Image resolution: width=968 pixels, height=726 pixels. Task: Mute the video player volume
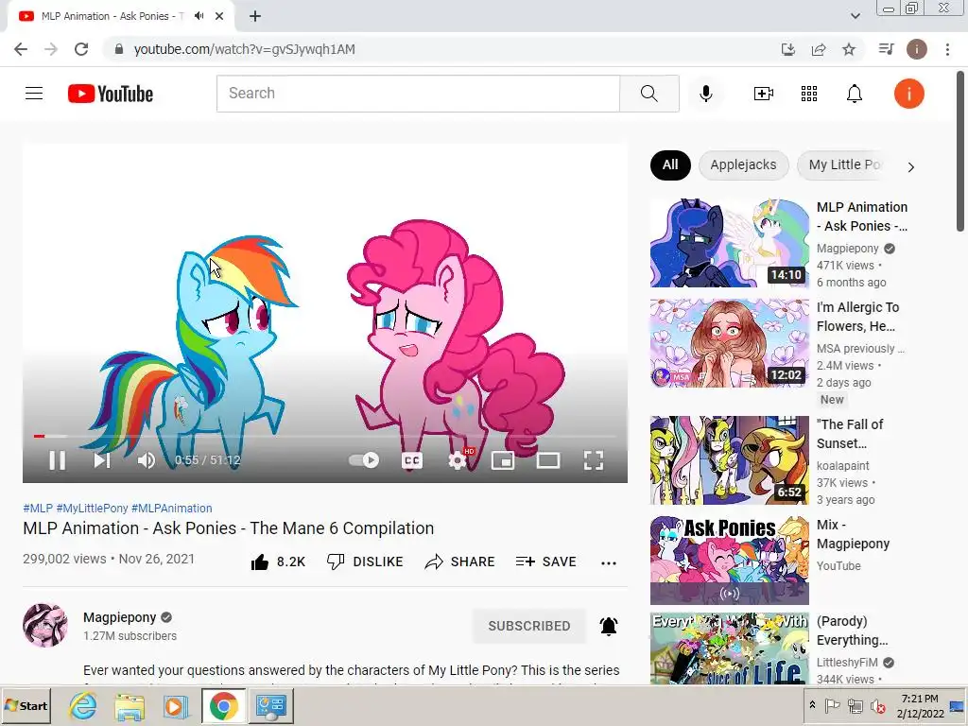pyautogui.click(x=147, y=460)
